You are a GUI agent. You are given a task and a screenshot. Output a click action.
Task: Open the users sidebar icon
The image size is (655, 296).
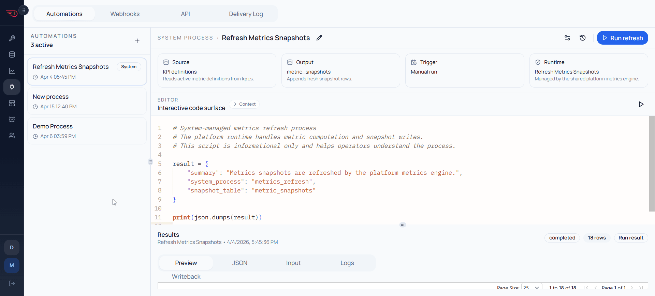click(x=12, y=136)
